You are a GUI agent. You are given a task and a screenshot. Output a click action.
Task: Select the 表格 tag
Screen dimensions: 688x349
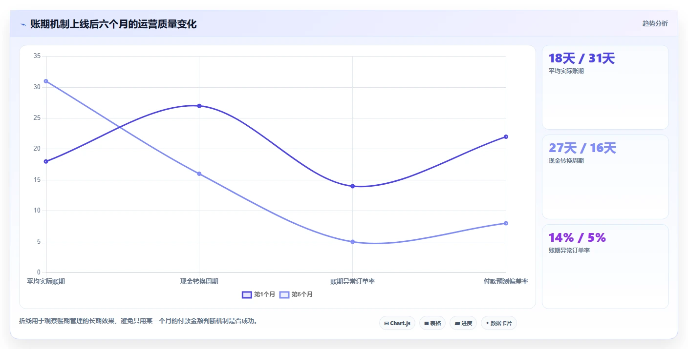(432, 323)
